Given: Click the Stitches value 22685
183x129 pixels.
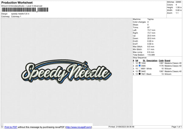Looking at the screenshot, I should click(178, 2).
